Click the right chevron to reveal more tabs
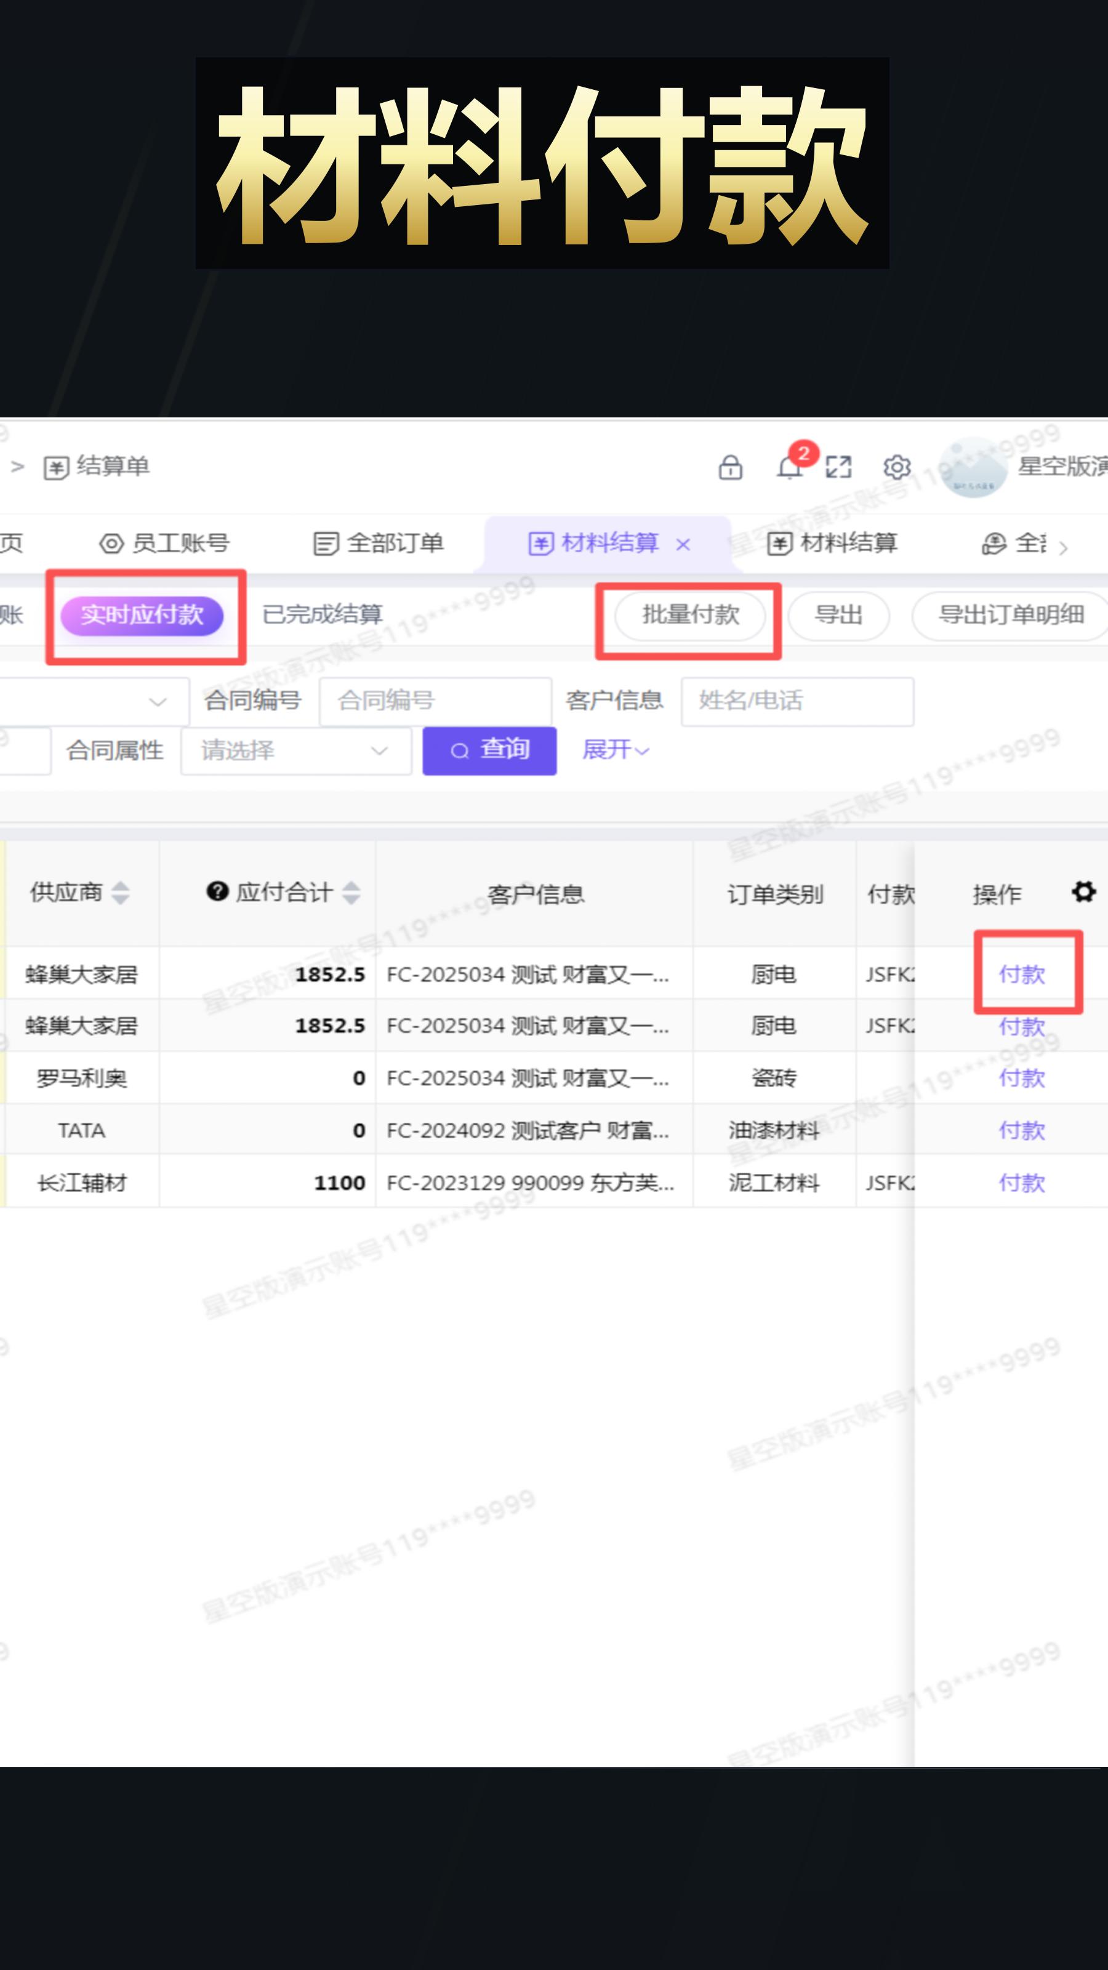The image size is (1108, 1970). pyautogui.click(x=1065, y=549)
